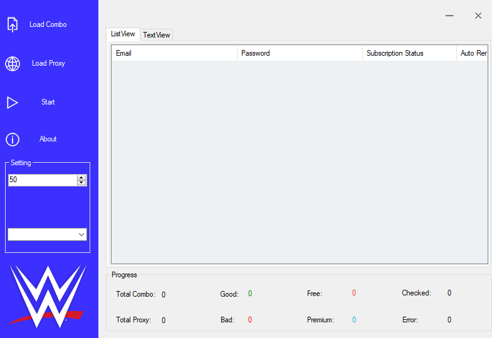Click the Good: label
492x338 pixels.
click(x=229, y=294)
